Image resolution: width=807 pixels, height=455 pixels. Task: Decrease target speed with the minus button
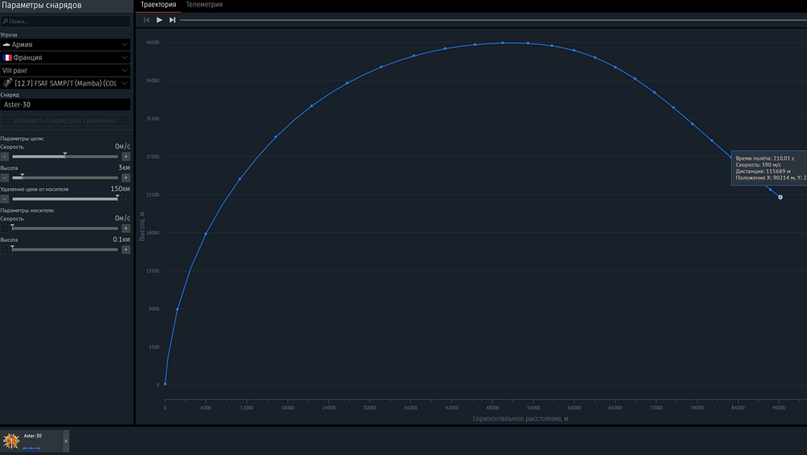pos(5,157)
